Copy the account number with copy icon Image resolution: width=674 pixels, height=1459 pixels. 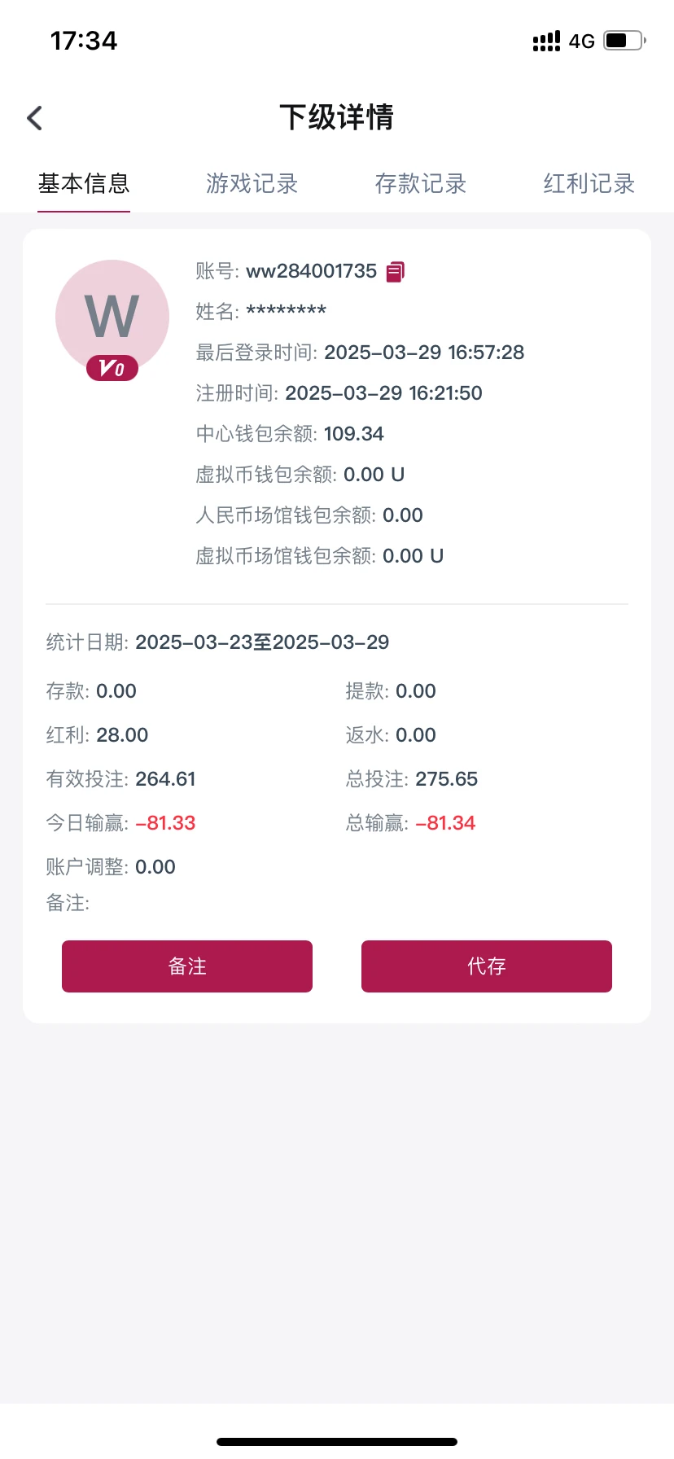(x=395, y=272)
